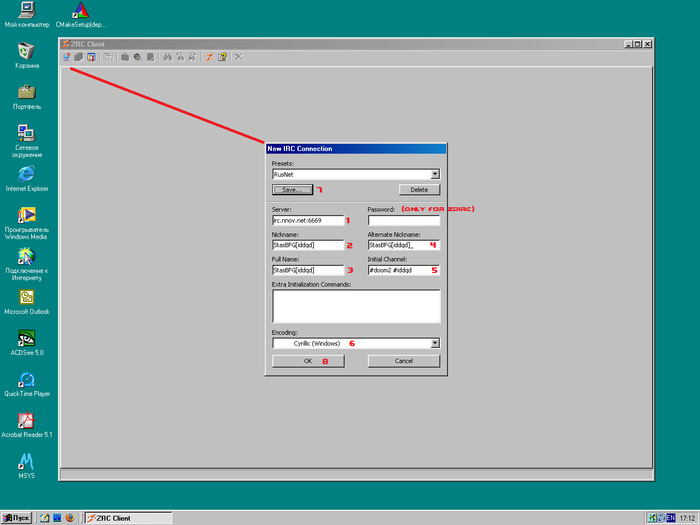700x525 pixels.
Task: Click the New Connection toolbar icon
Action: pyautogui.click(x=67, y=57)
